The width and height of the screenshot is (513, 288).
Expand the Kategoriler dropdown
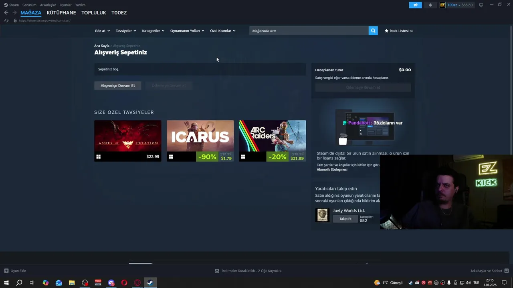tap(153, 31)
